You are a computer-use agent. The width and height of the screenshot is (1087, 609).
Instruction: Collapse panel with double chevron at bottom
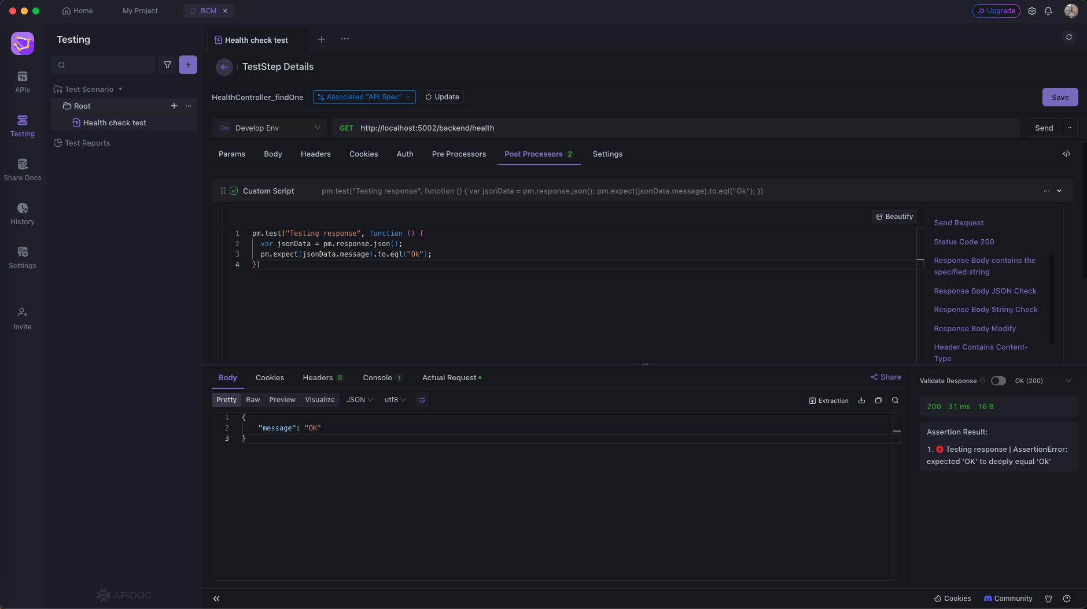(x=216, y=599)
